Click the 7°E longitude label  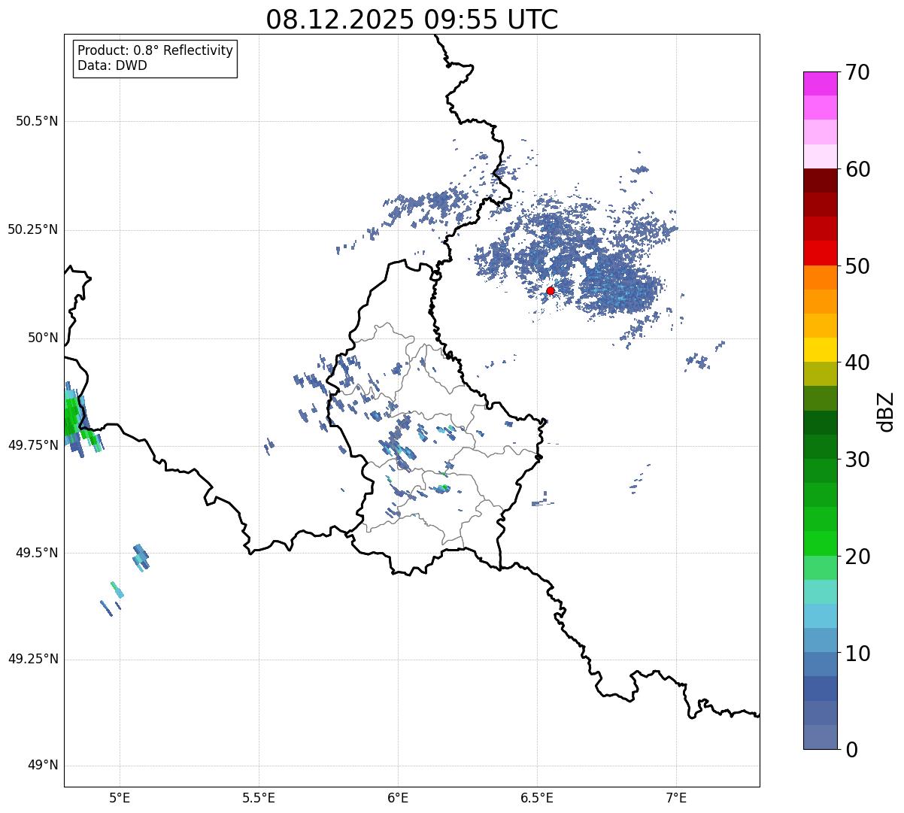676,797
